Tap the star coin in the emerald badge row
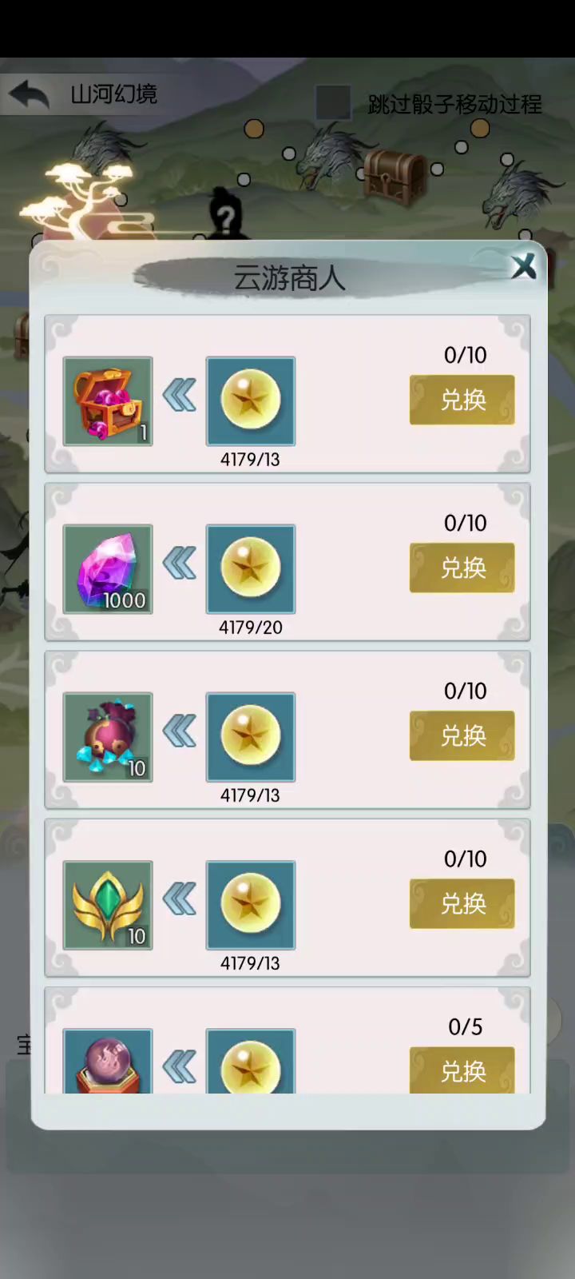This screenshot has height=1279, width=575. pos(251,905)
